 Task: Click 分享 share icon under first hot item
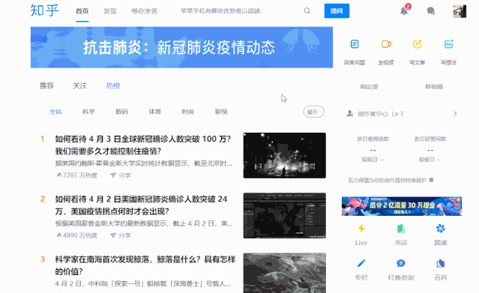(x=113, y=175)
